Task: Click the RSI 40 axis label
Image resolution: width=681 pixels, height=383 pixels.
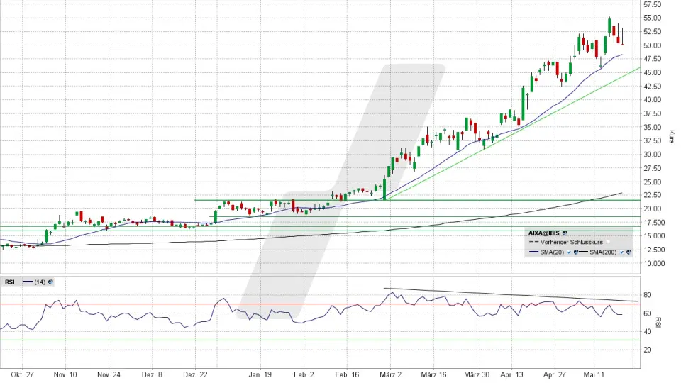Action: (x=647, y=331)
